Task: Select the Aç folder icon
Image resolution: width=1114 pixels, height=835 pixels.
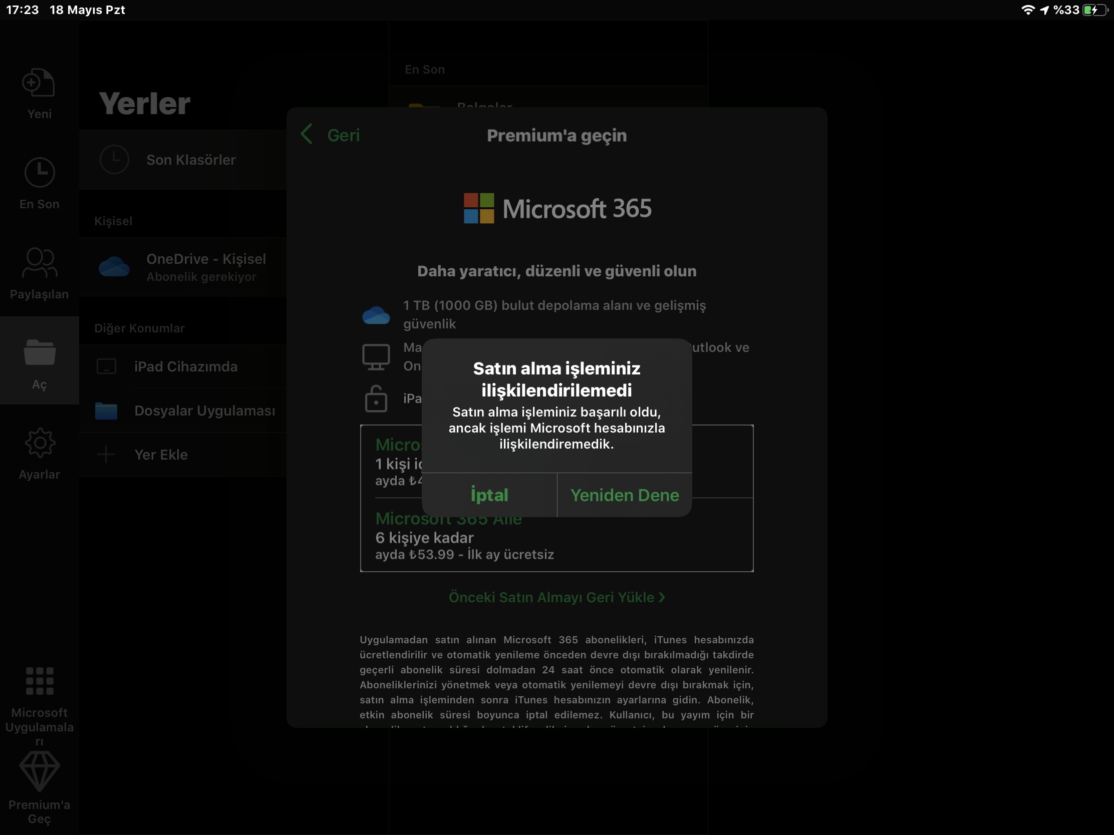Action: [x=39, y=352]
